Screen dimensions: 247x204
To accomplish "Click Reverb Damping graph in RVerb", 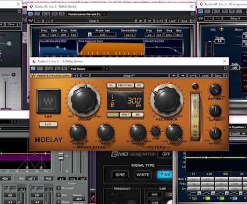I will pos(58,47).
